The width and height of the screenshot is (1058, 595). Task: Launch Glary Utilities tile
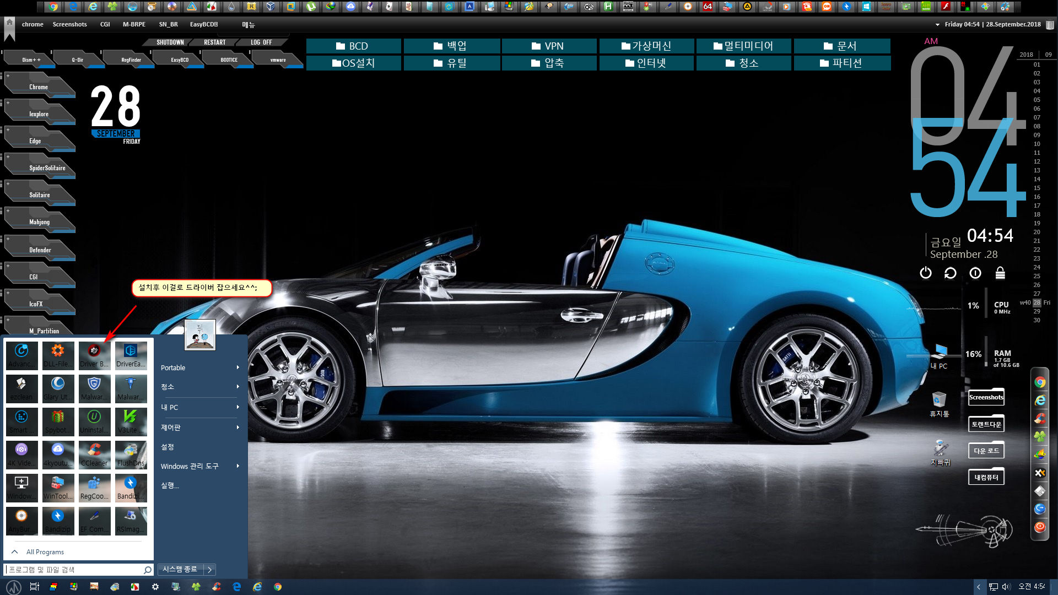pyautogui.click(x=58, y=388)
